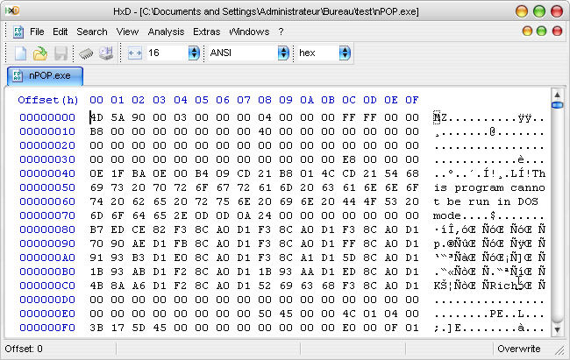Click the Save floppy disk icon
Viewport: 570px width, 360px height.
[x=61, y=53]
